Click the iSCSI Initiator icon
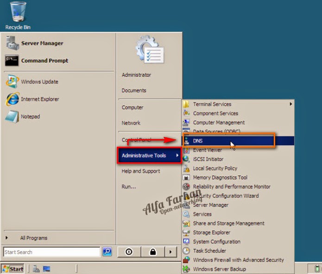The image size is (322, 274). [186, 159]
